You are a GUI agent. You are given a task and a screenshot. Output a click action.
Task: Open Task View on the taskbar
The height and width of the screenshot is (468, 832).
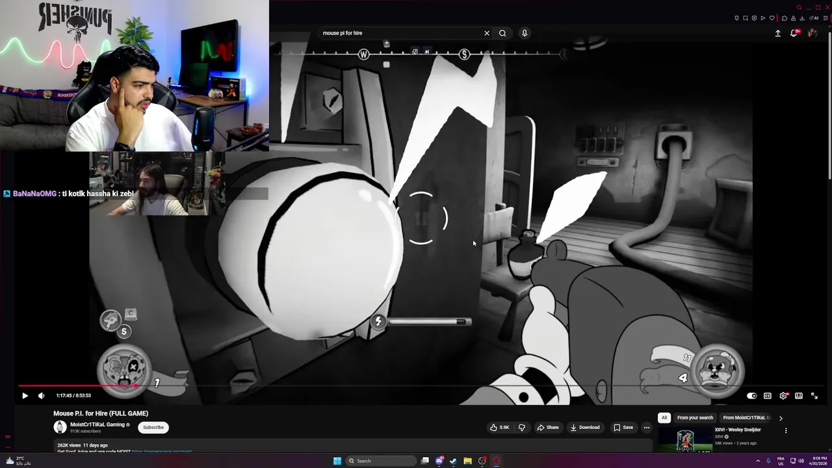point(425,461)
